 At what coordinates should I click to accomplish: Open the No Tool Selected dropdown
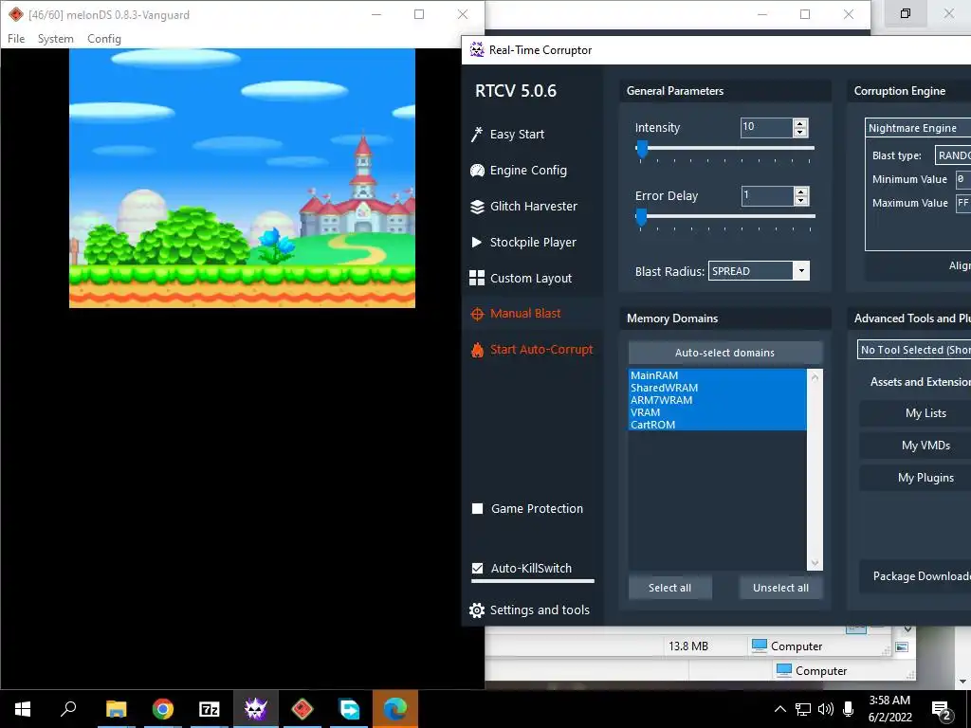coord(914,350)
